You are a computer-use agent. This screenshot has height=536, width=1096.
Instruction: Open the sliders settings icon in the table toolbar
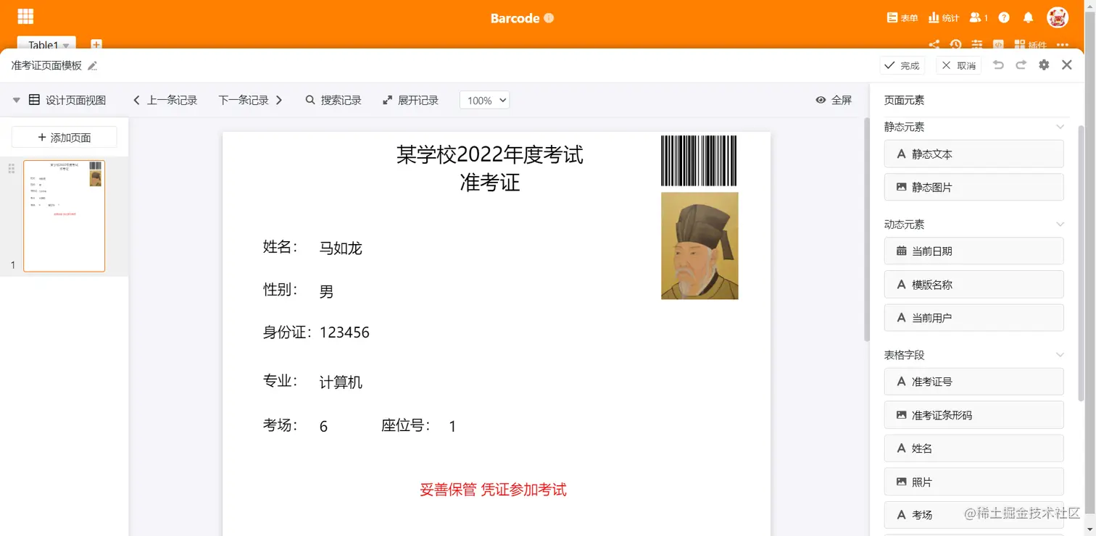(x=978, y=45)
